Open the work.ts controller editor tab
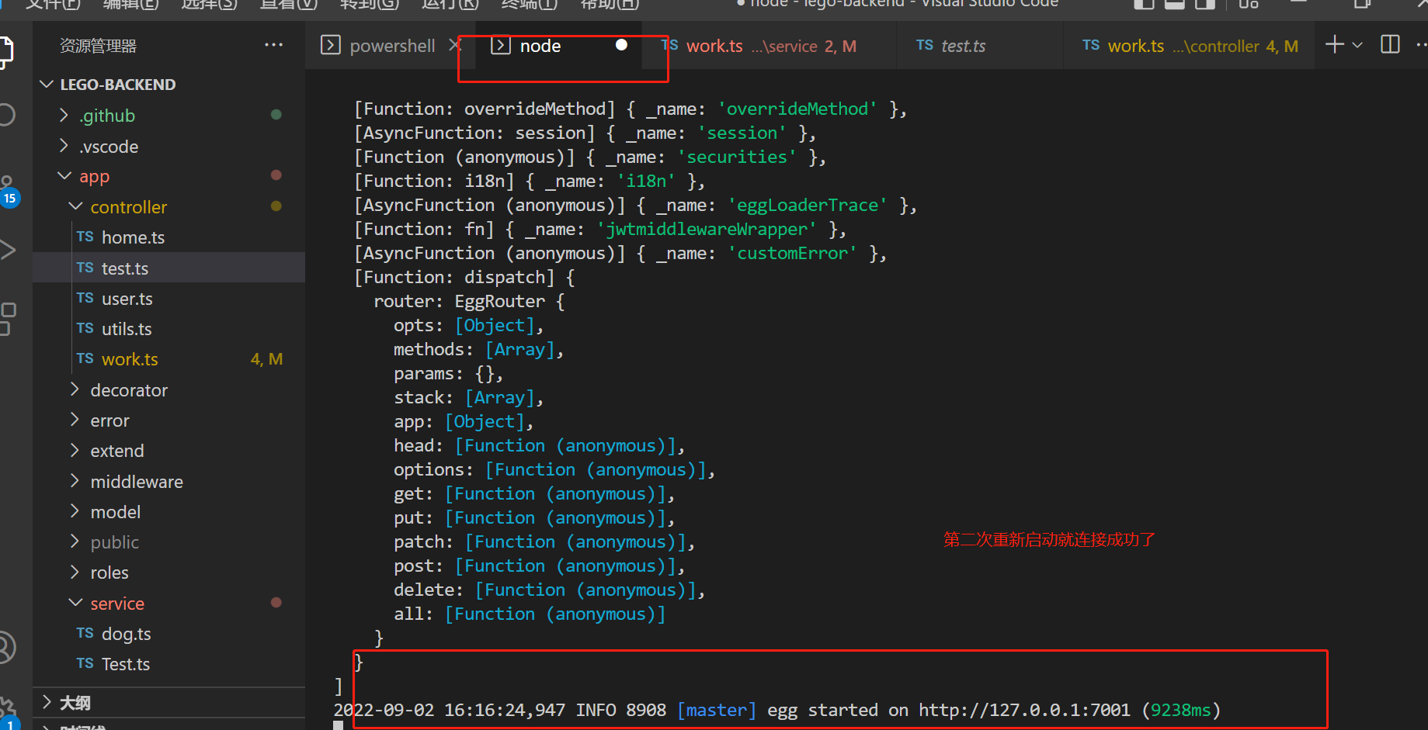Viewport: 1428px width, 730px height. pyautogui.click(x=1190, y=46)
